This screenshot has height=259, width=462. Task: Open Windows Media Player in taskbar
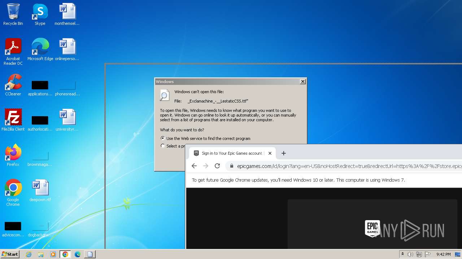(53, 254)
